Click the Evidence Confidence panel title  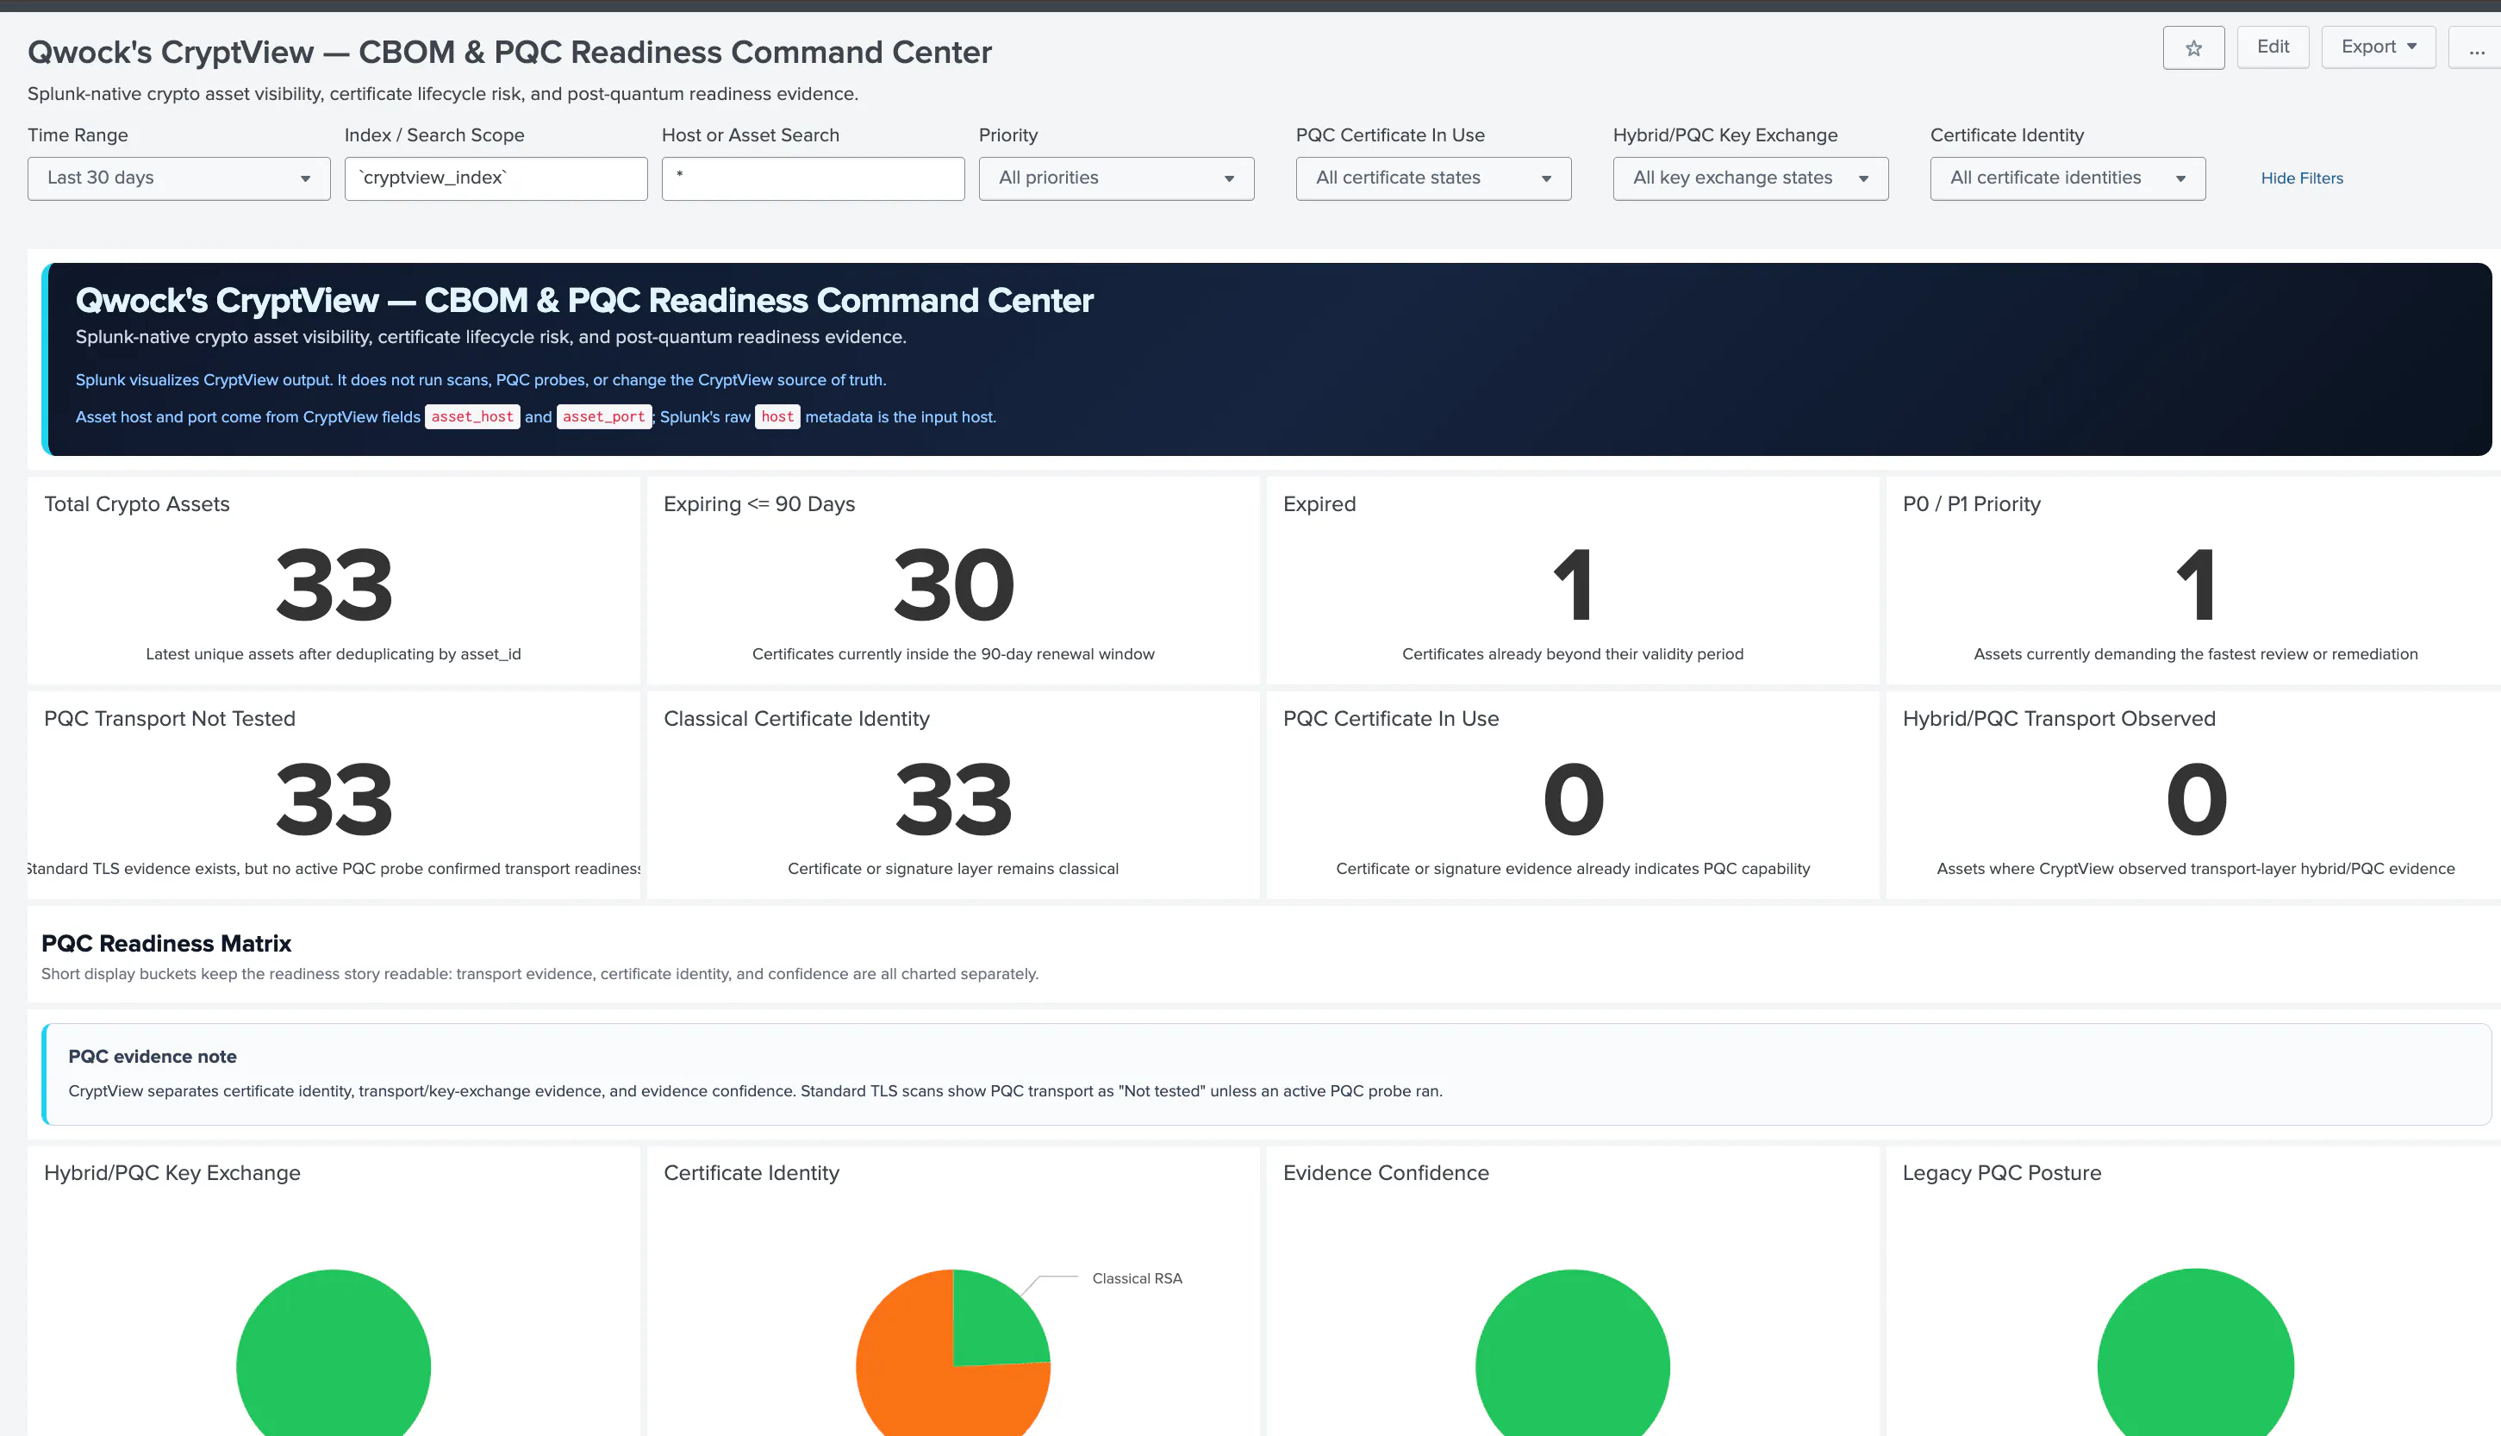[1385, 1172]
